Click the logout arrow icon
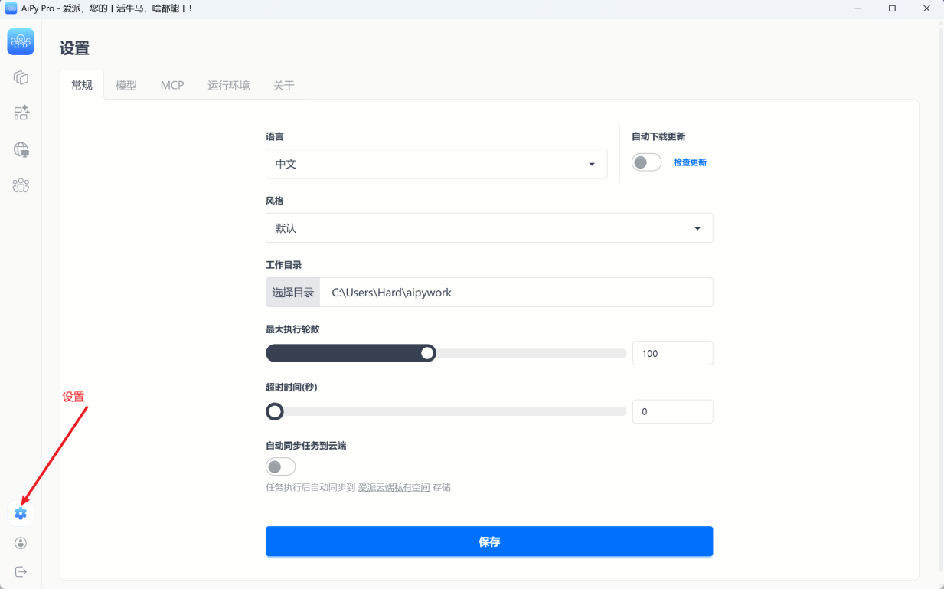Image resolution: width=944 pixels, height=589 pixels. click(x=21, y=571)
